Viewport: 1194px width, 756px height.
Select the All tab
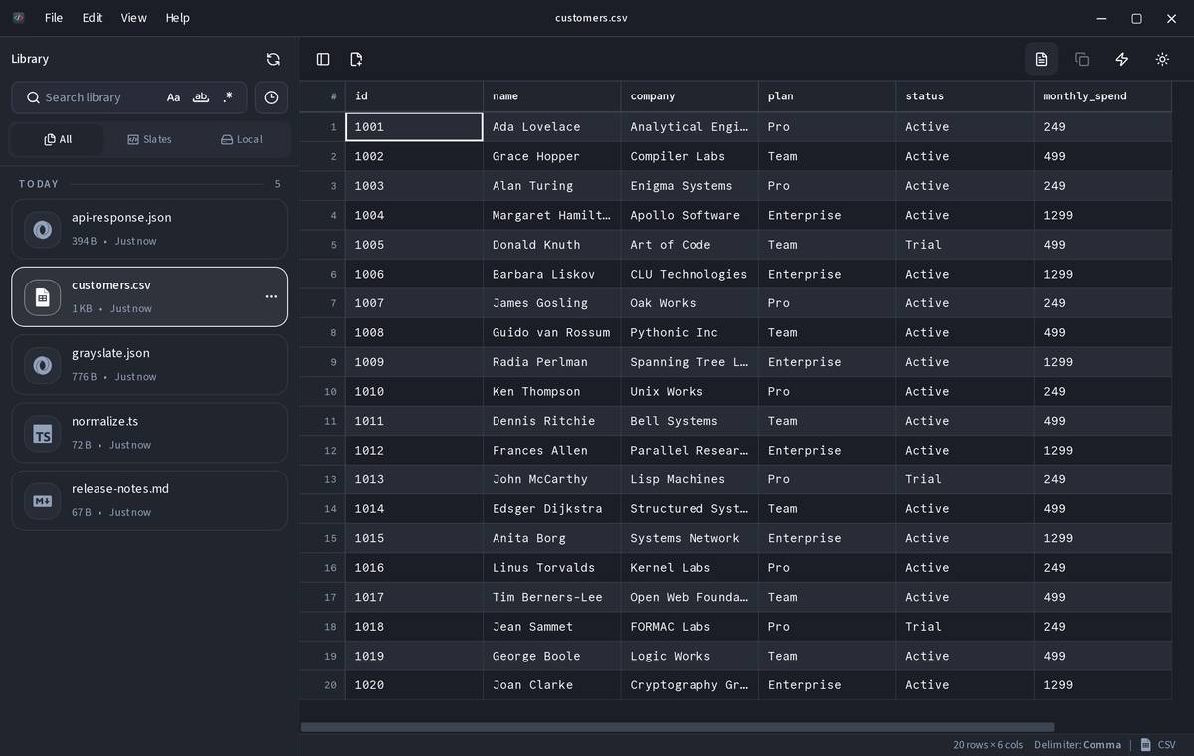click(x=58, y=139)
